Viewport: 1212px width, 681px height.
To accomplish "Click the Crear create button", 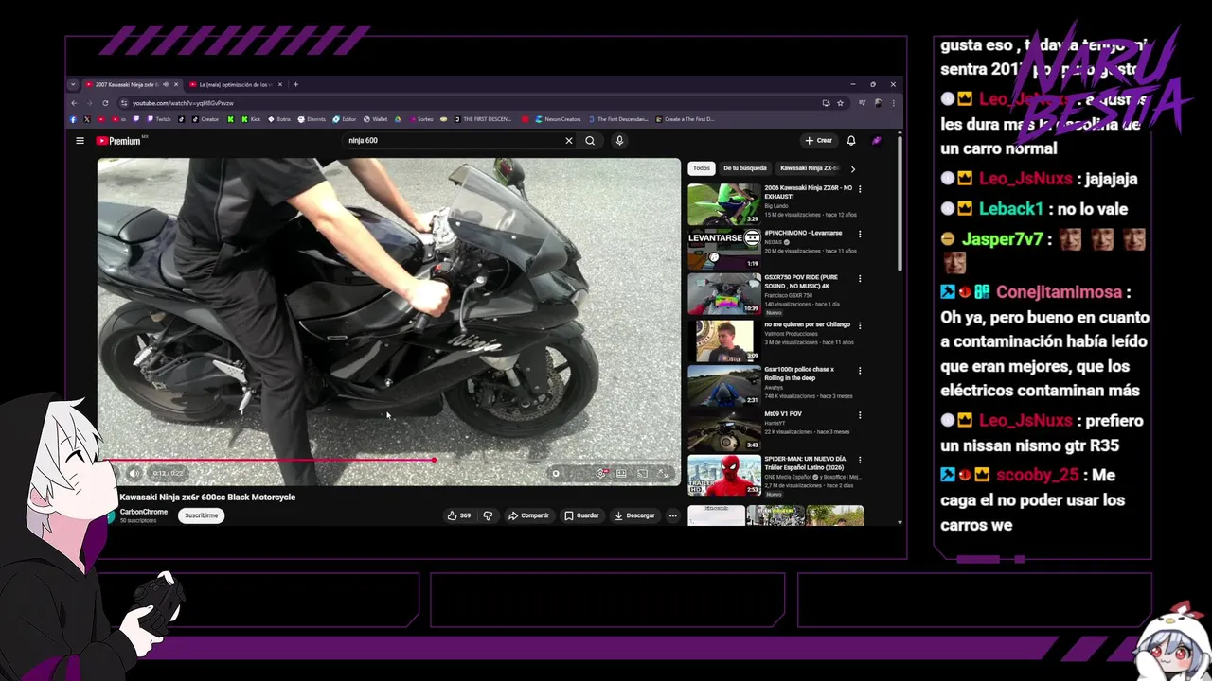I will (818, 141).
